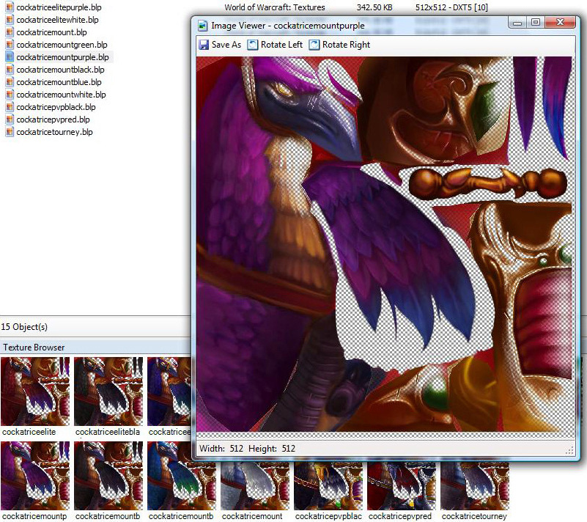The height and width of the screenshot is (522, 587).
Task: Click the file icon beside cockatricemountblack.blp
Action: [10, 70]
